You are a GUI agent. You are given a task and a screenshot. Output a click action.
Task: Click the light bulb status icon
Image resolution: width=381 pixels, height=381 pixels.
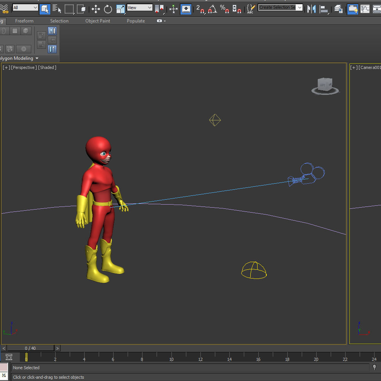[x=375, y=367]
